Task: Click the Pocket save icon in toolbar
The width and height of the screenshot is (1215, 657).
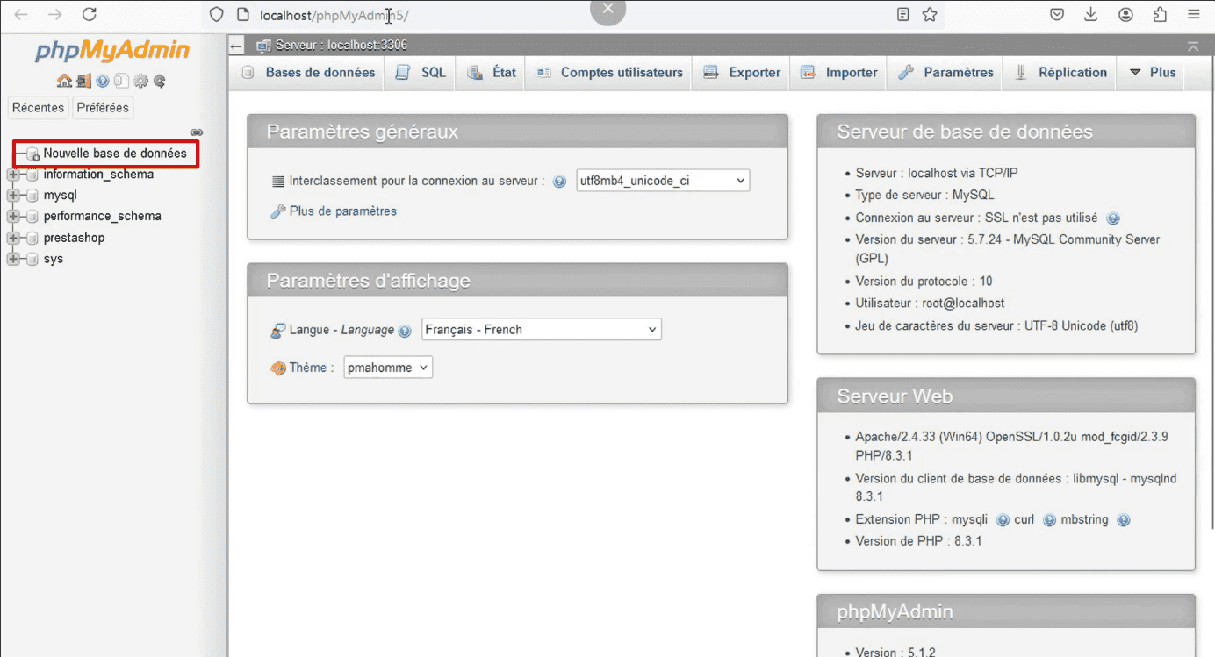Action: pyautogui.click(x=1058, y=15)
